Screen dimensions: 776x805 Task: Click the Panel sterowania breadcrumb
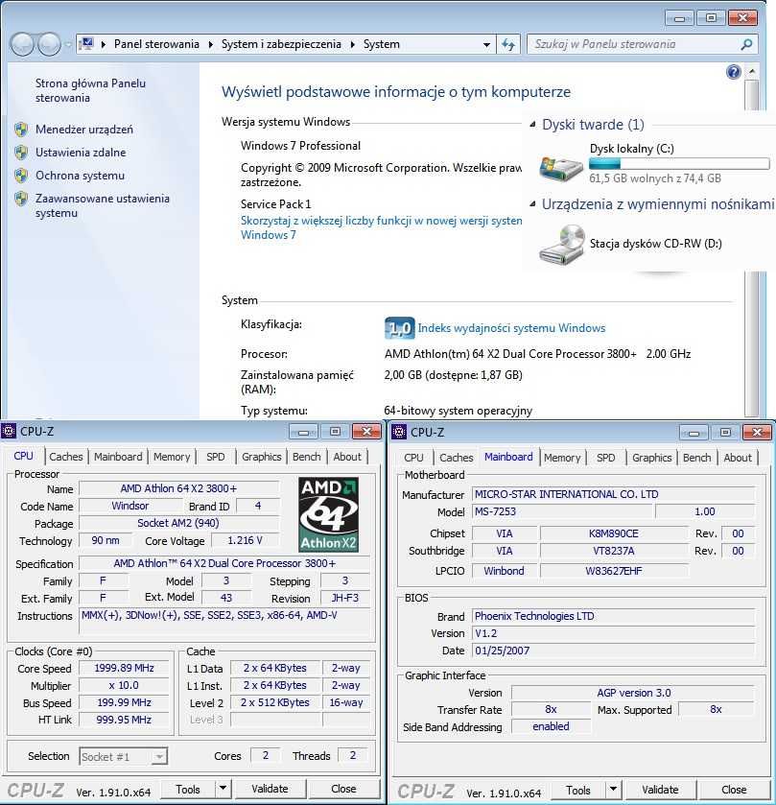point(156,44)
